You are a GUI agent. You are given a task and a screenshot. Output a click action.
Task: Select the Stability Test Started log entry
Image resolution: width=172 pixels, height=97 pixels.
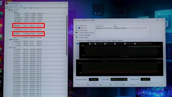121,28
